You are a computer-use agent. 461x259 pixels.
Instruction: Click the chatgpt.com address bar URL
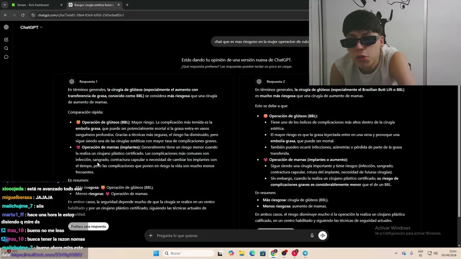click(x=81, y=15)
